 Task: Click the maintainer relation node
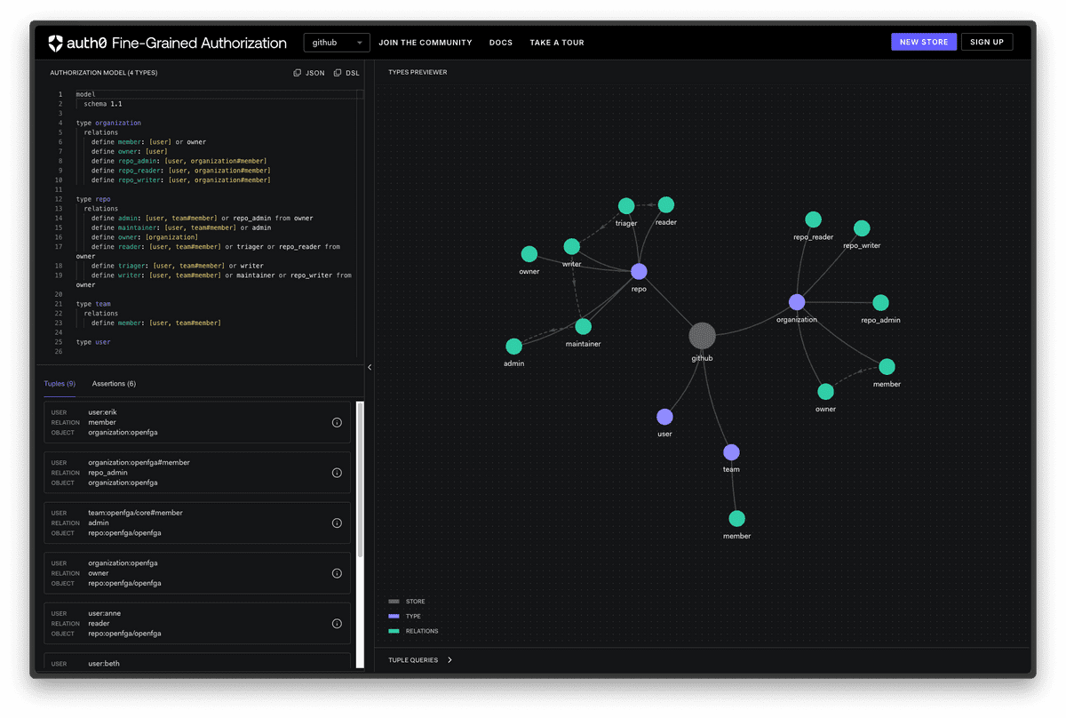(x=583, y=326)
